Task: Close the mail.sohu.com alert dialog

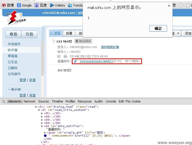Action: pyautogui.click(x=169, y=6)
